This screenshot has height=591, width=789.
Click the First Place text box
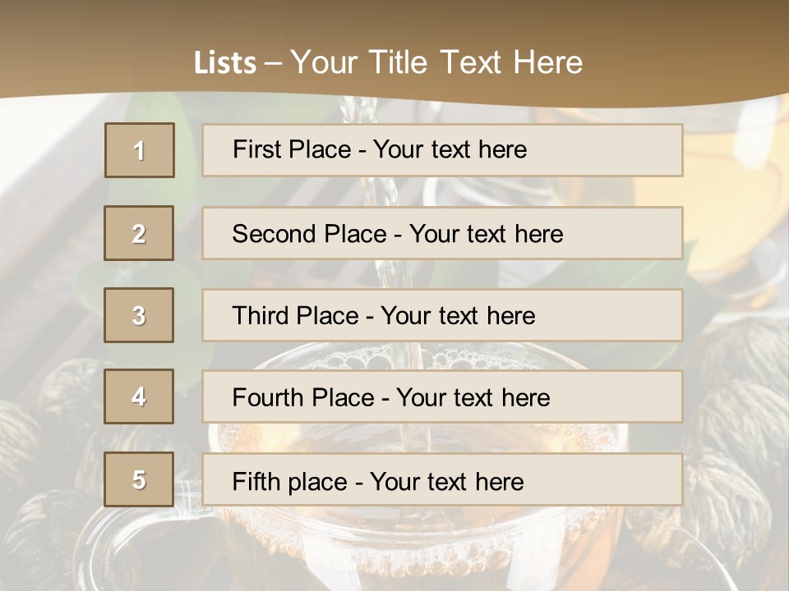(x=442, y=150)
